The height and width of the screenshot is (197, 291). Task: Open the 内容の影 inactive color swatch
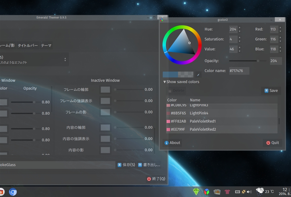(105, 150)
